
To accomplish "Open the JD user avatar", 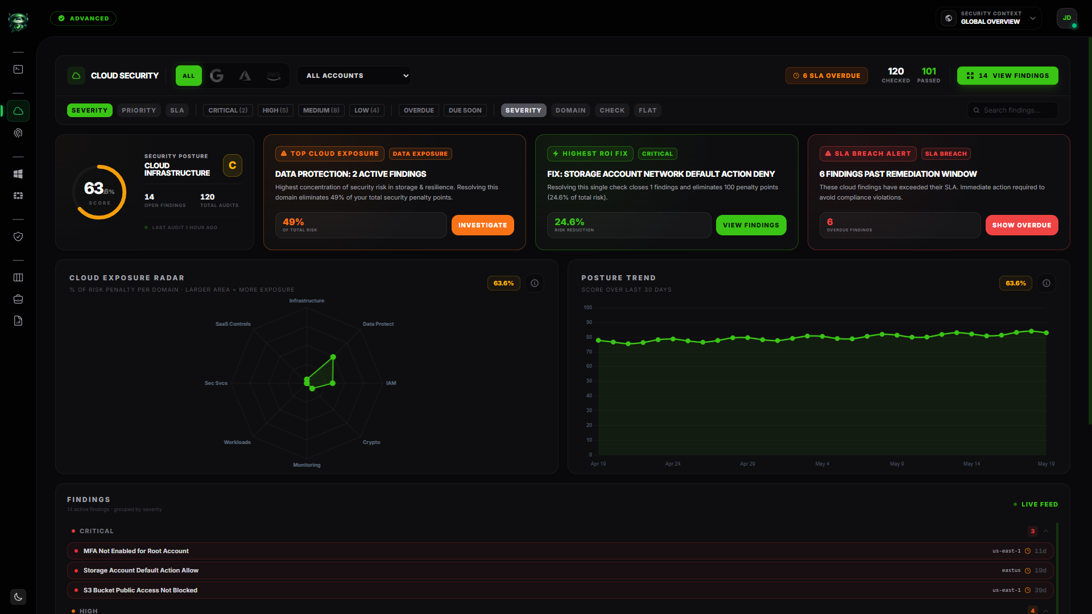I will (x=1067, y=18).
